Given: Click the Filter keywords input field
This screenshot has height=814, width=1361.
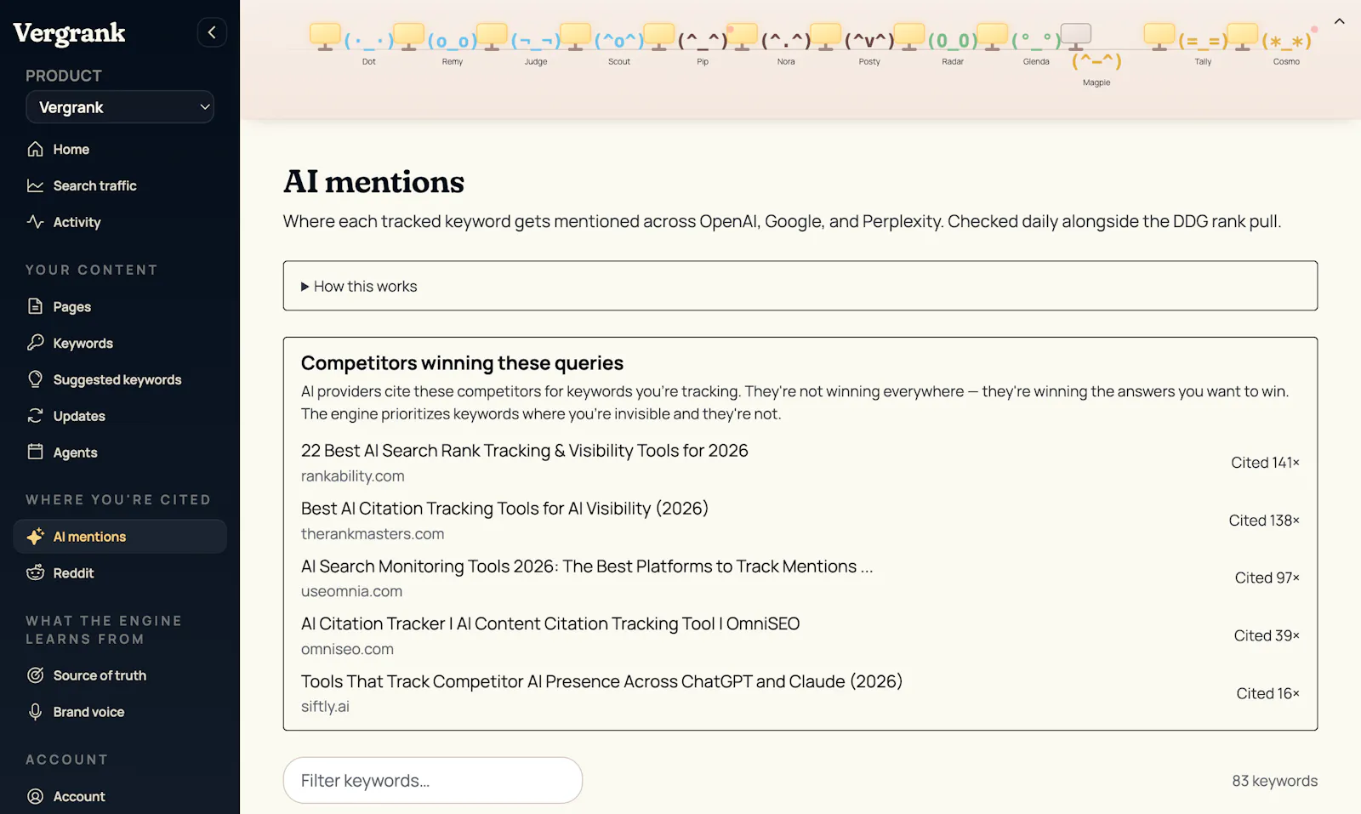Looking at the screenshot, I should (x=433, y=780).
